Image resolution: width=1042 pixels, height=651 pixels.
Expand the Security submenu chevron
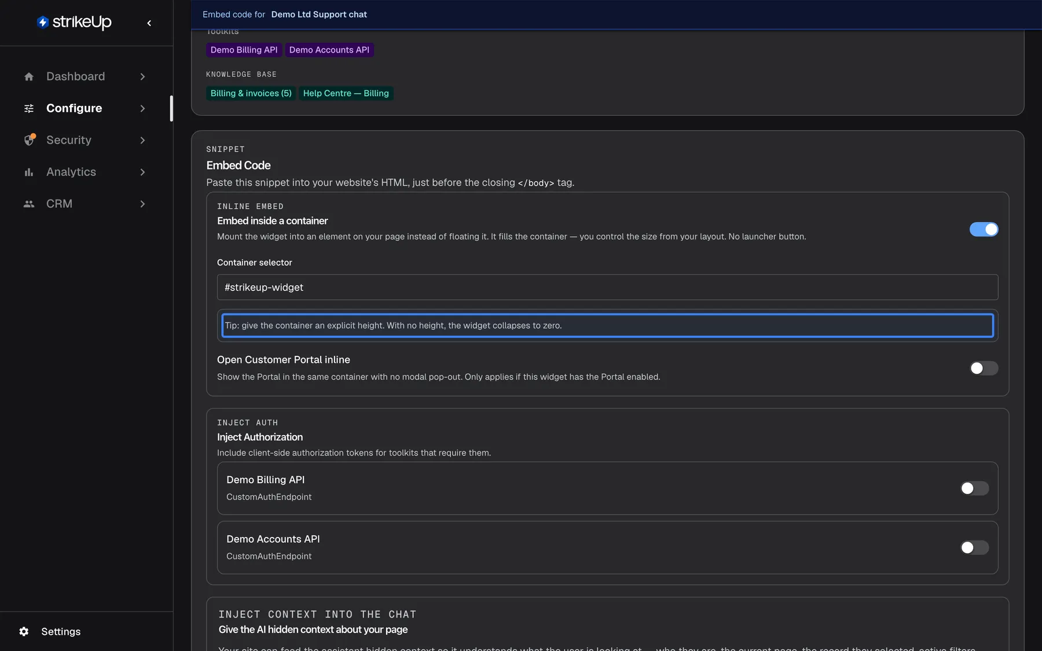pyautogui.click(x=142, y=140)
